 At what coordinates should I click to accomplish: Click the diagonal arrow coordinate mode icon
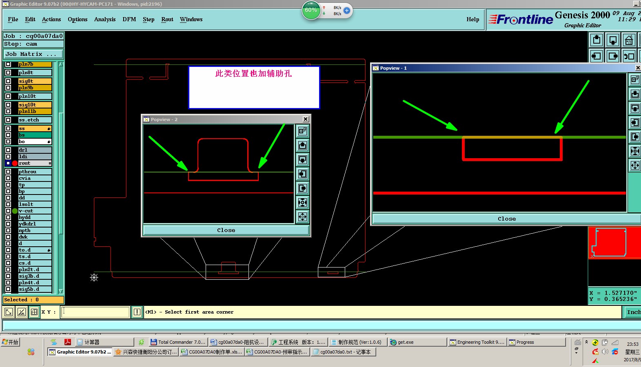point(9,312)
